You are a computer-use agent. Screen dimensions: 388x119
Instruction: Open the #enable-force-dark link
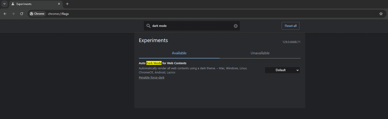tap(152, 77)
